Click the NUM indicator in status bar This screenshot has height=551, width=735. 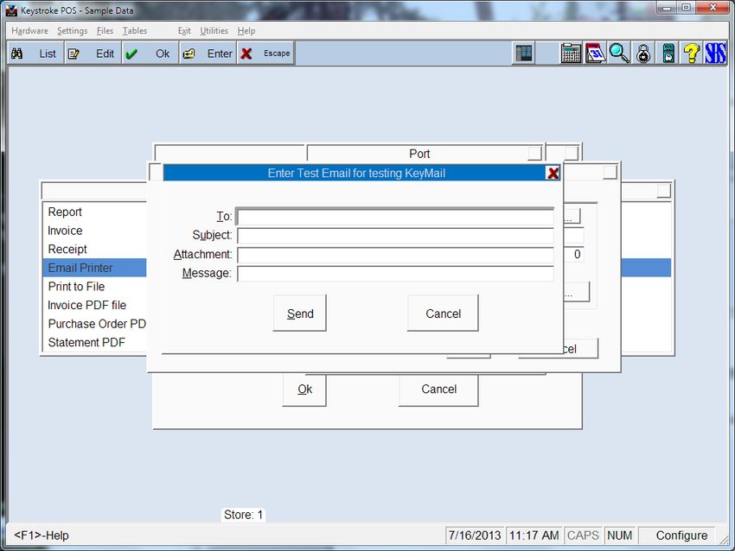620,535
